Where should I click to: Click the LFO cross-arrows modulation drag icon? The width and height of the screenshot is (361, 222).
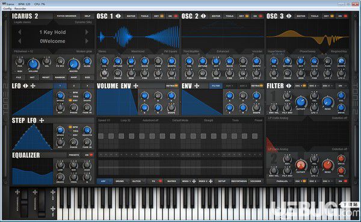click(x=33, y=86)
